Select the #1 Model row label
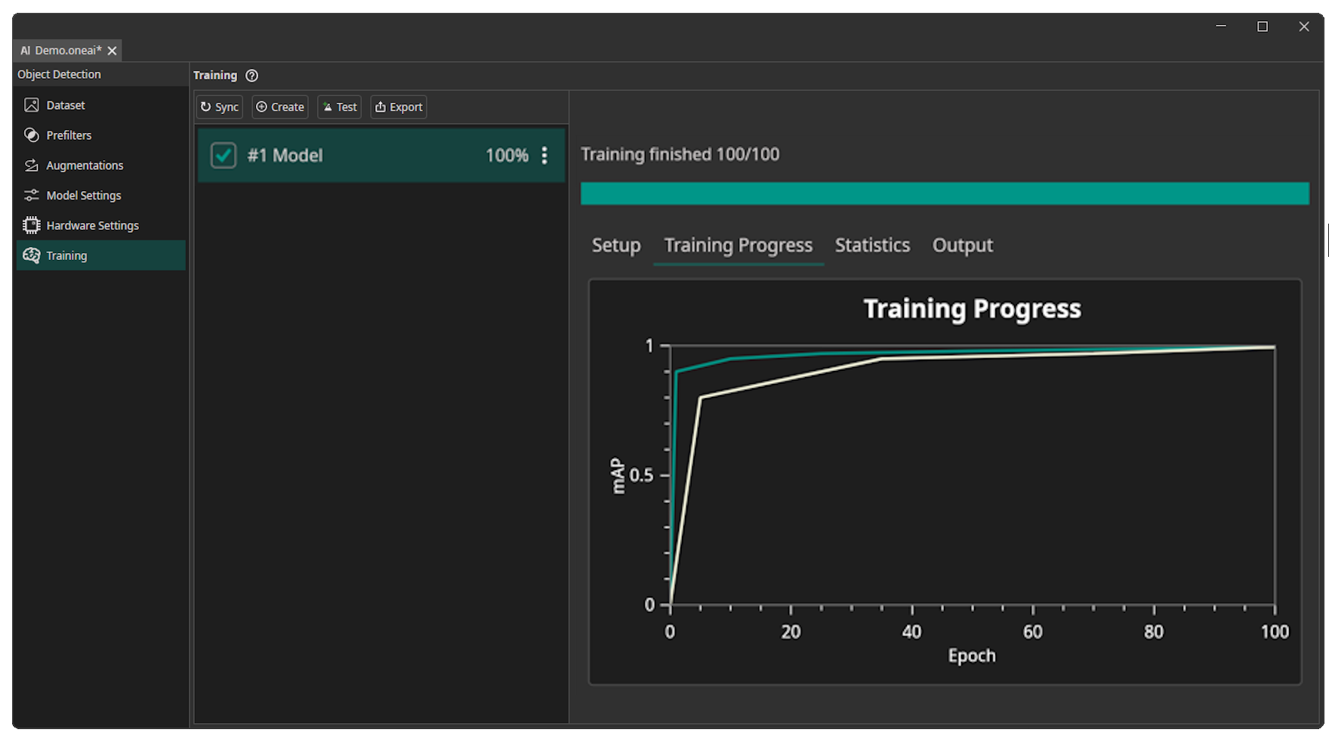Screen dimensions: 1329x748 click(x=285, y=156)
